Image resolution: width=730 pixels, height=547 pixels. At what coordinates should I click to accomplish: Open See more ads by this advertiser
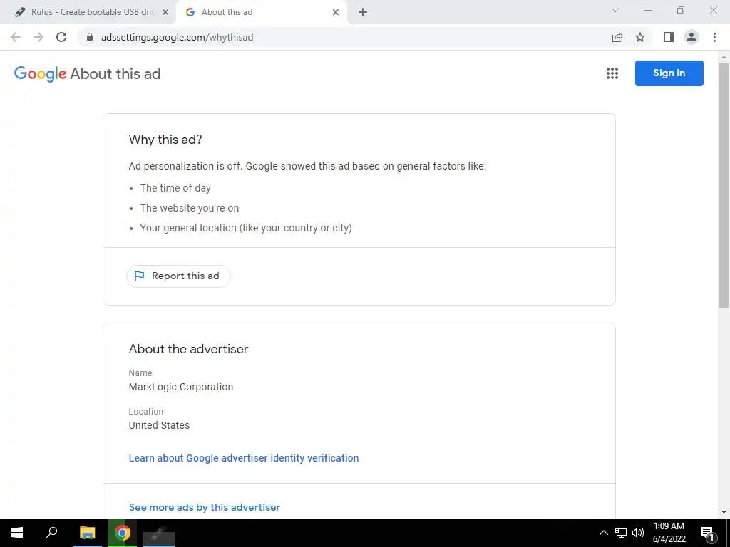point(205,507)
